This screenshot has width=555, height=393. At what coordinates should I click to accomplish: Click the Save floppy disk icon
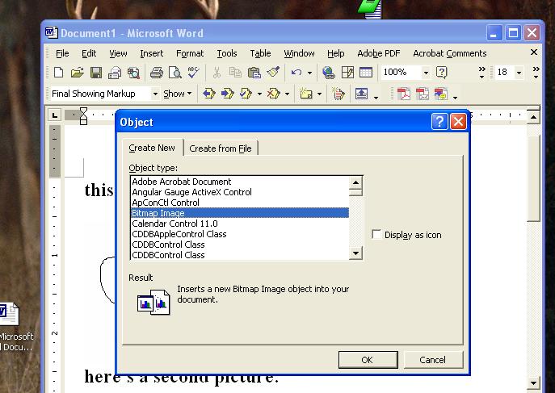click(x=96, y=73)
